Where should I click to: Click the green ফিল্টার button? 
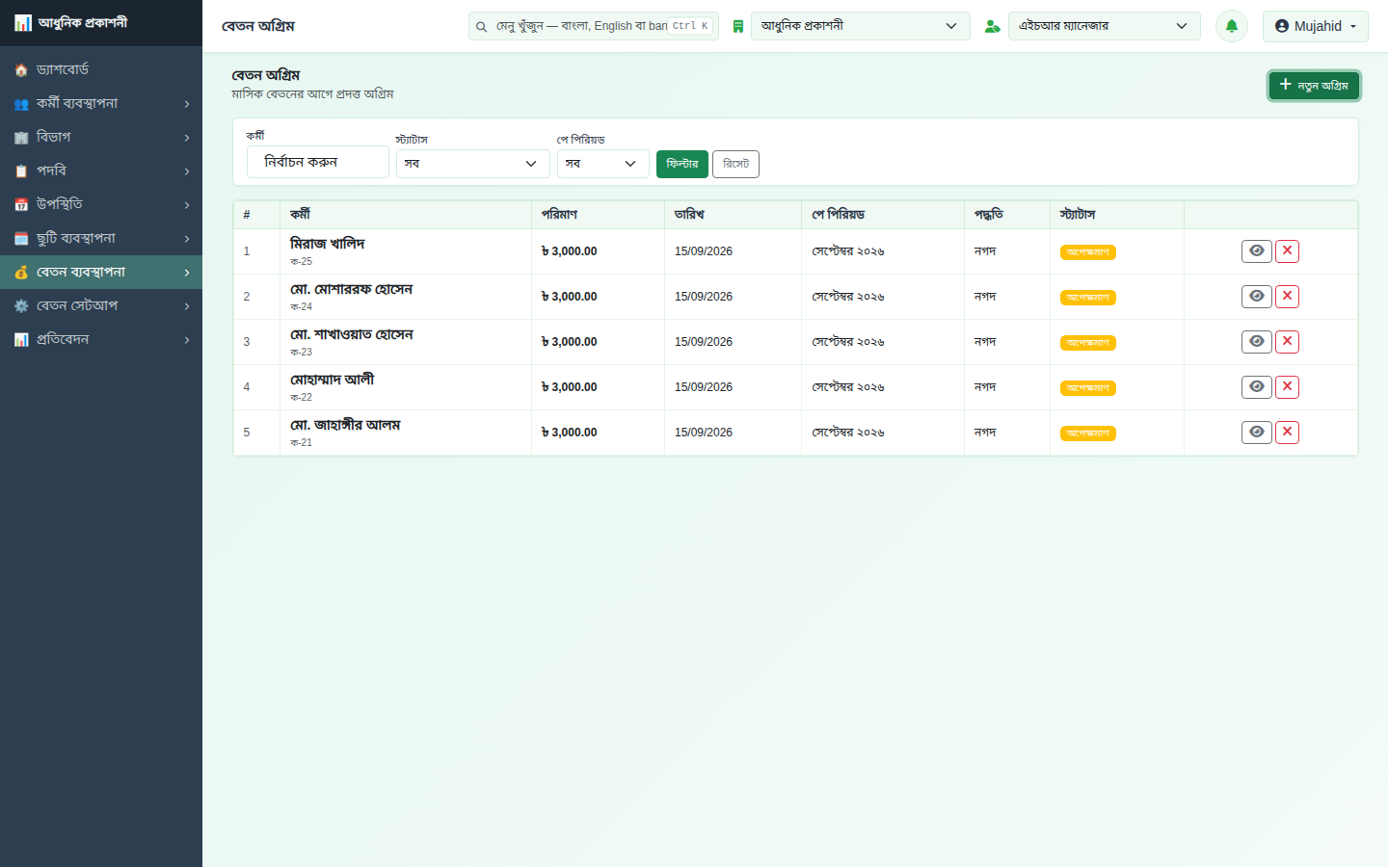tap(682, 164)
